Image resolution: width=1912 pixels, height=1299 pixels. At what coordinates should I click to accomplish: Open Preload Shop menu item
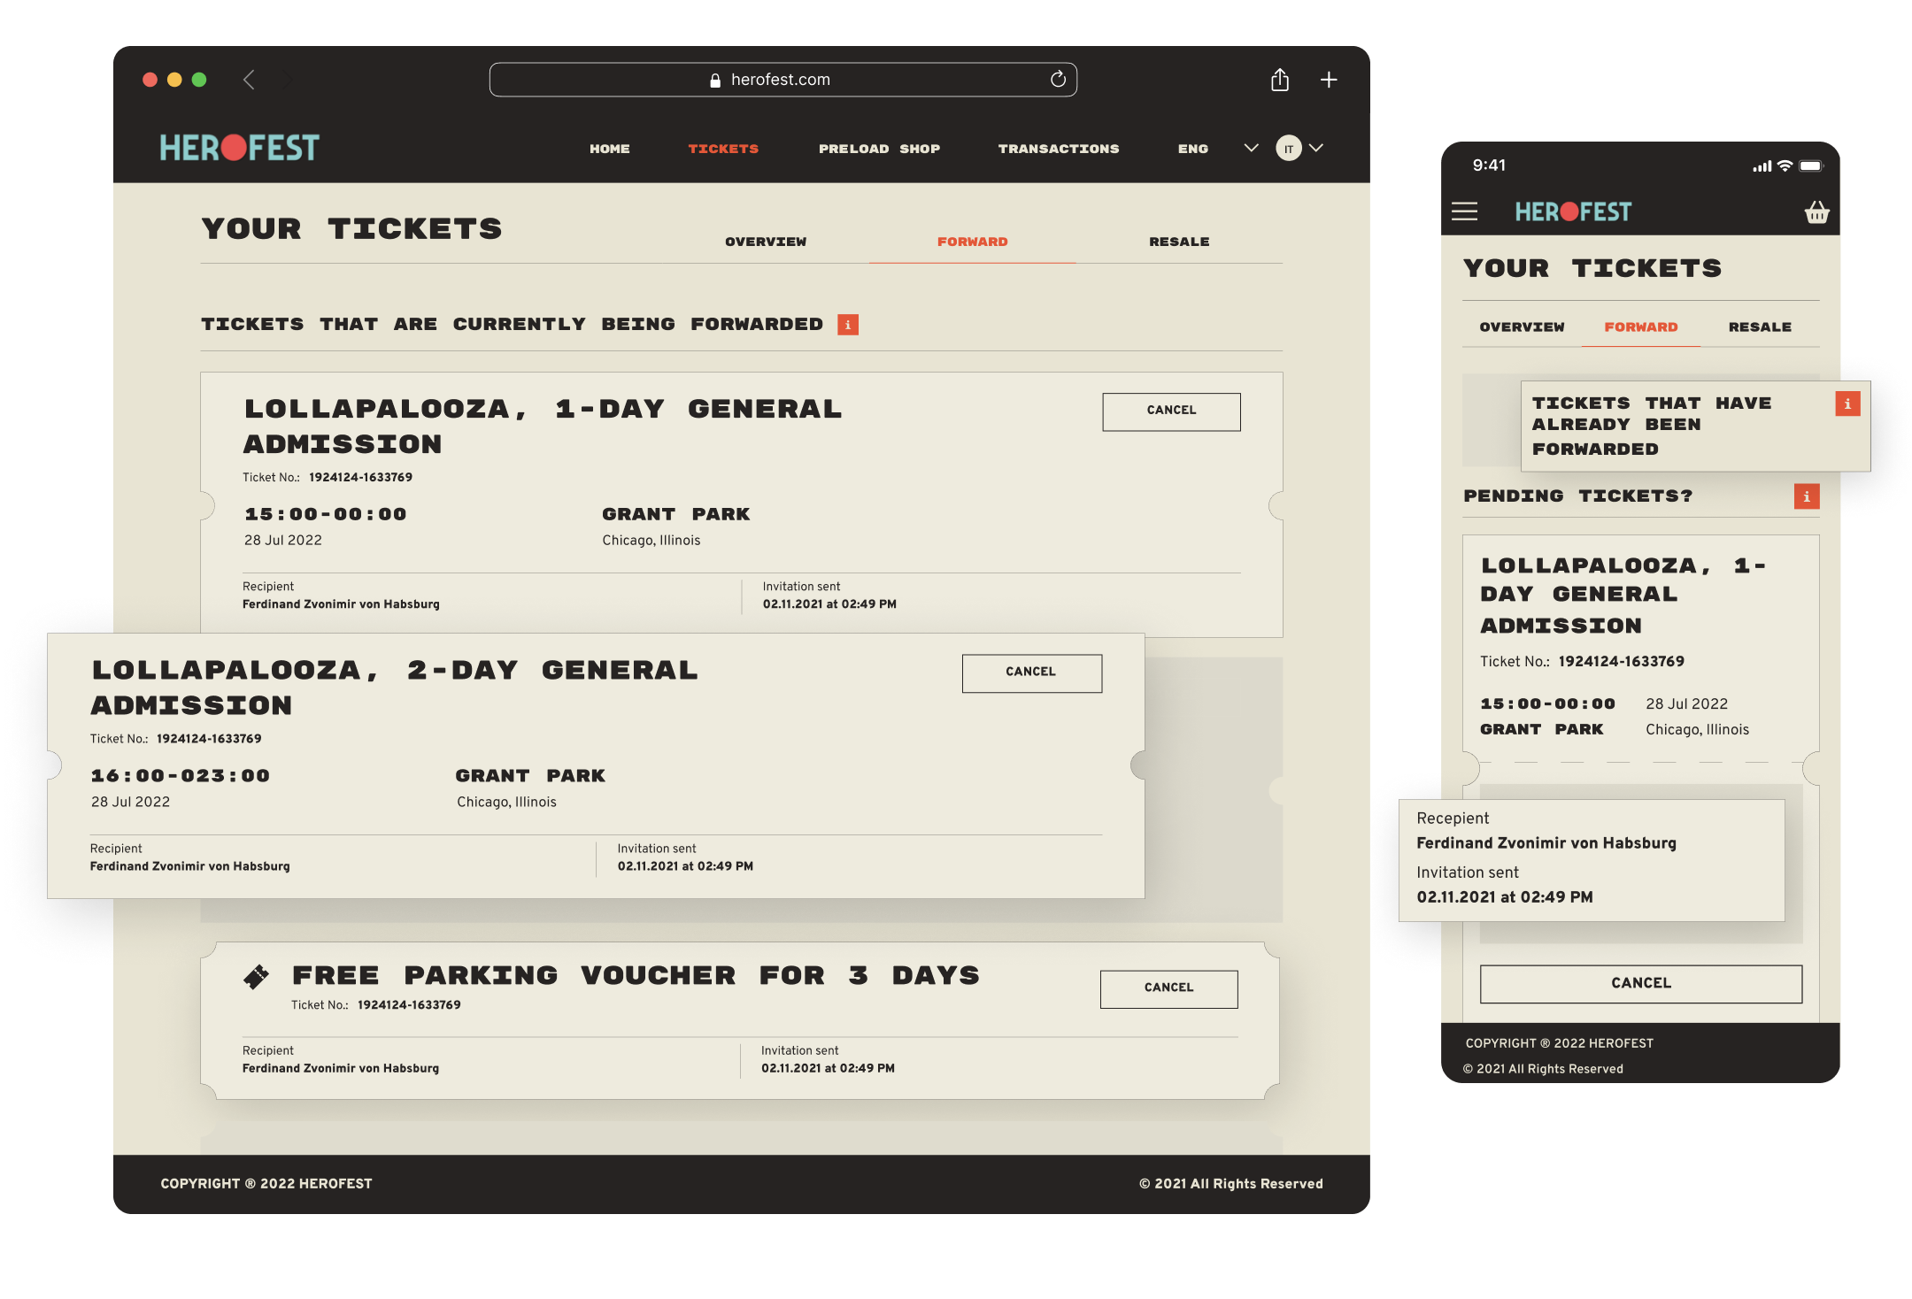pos(879,149)
